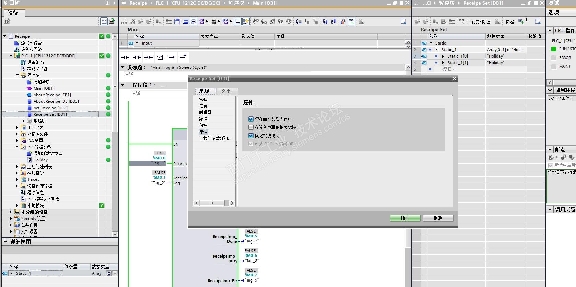Toggle 仅存储在装载内存中 checkbox
The image size is (576, 287).
click(251, 119)
